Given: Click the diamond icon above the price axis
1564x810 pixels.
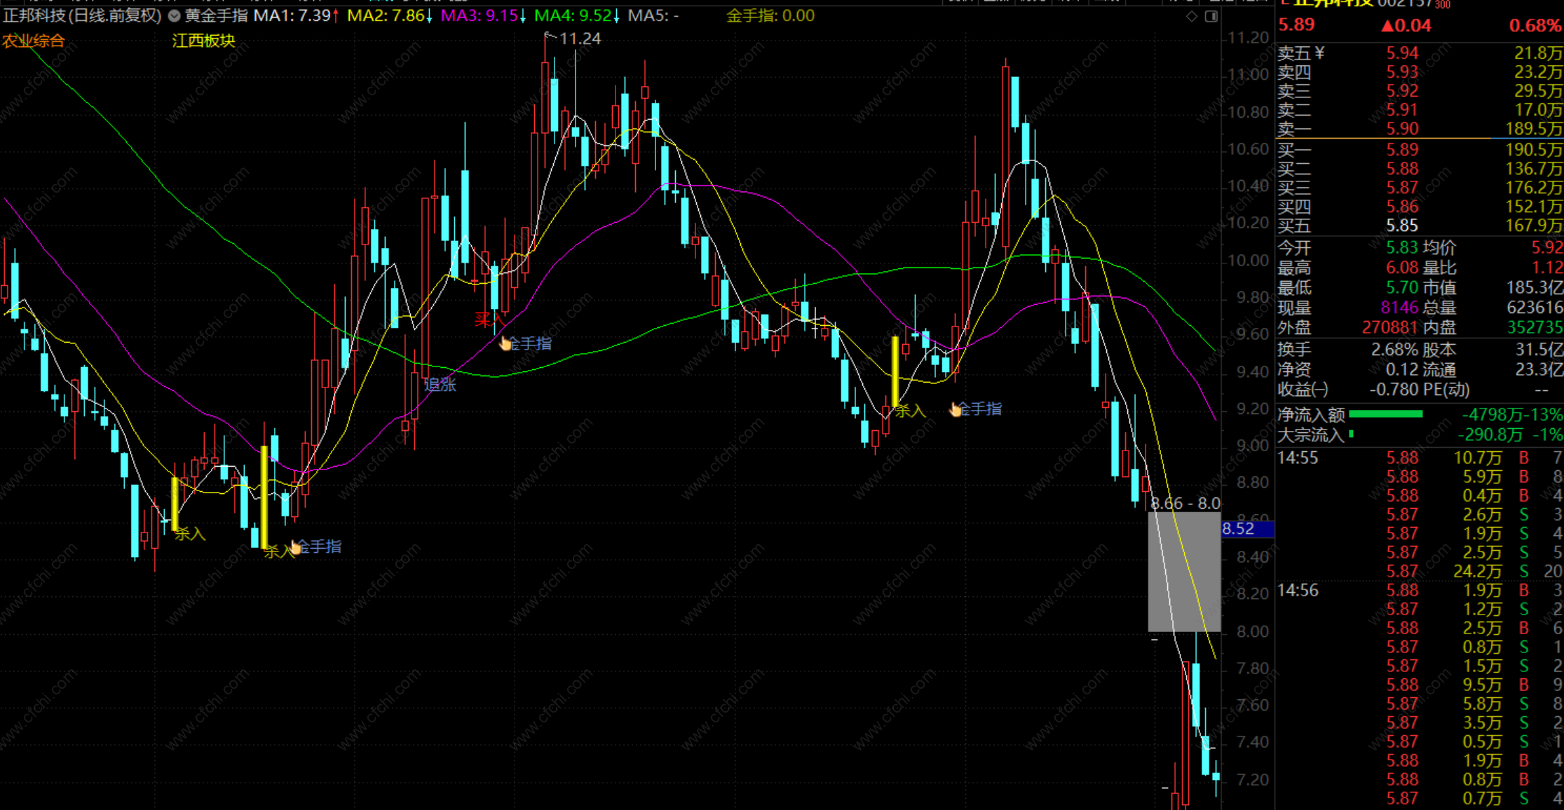Looking at the screenshot, I should (x=1192, y=16).
